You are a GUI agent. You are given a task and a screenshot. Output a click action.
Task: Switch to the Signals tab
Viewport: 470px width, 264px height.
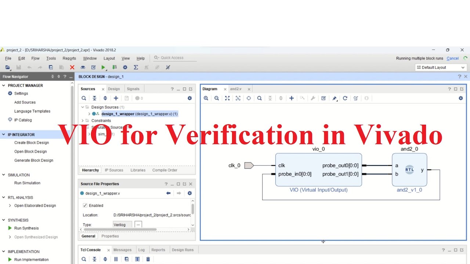[133, 89]
